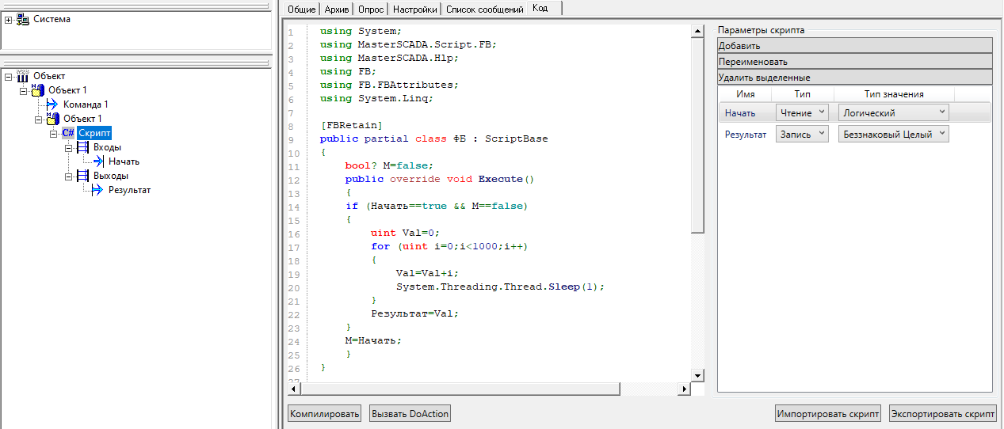Switch to the Архив tab
The image size is (1004, 429).
click(335, 9)
